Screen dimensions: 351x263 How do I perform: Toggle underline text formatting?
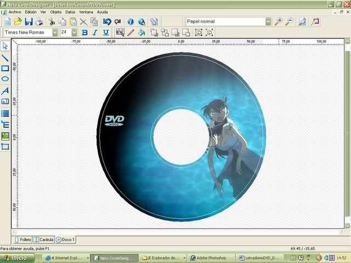[x=106, y=32]
